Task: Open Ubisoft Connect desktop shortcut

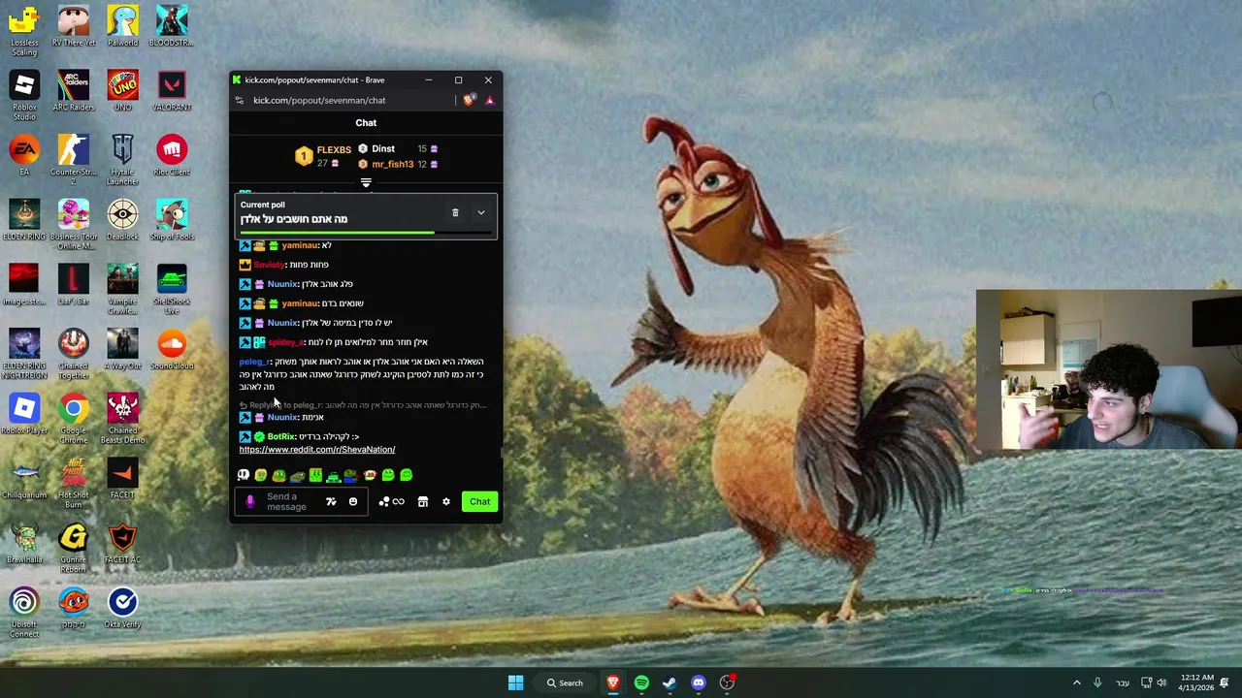Action: point(24,613)
